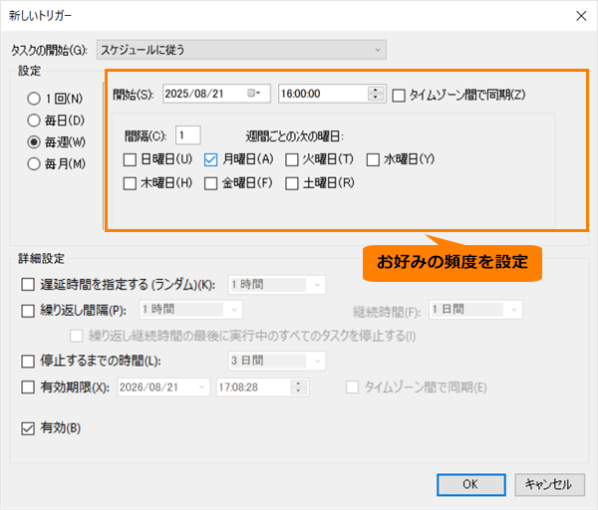The width and height of the screenshot is (598, 510).
Task: Open the 3 日間 stop time dropdown
Action: tap(277, 361)
